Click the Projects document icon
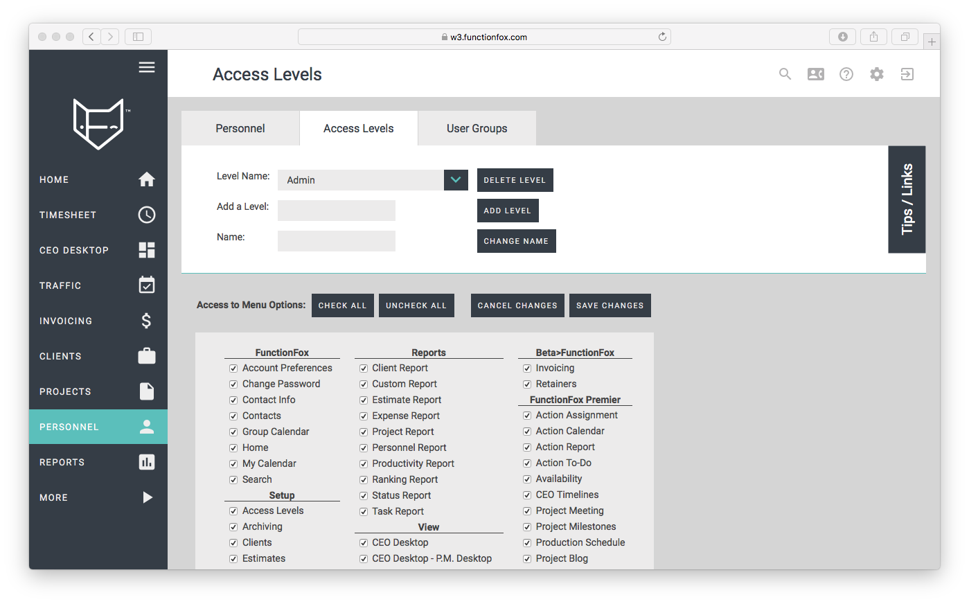969x604 pixels. click(x=147, y=391)
